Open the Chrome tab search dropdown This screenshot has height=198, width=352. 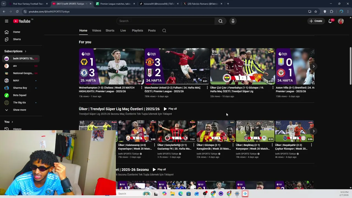pyautogui.click(x=4, y=4)
